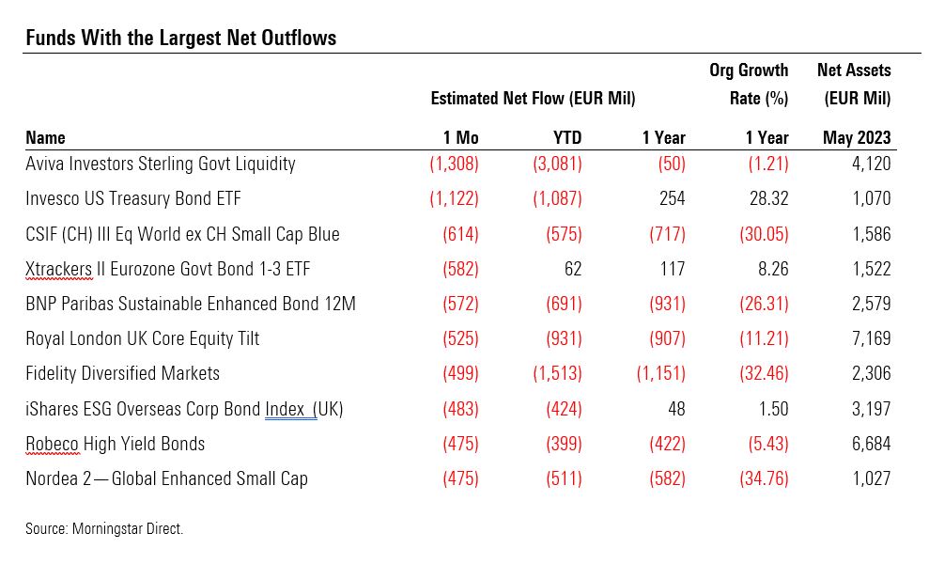
Task: Click Royal London UK Core Equity Tilt
Action: coord(143,338)
